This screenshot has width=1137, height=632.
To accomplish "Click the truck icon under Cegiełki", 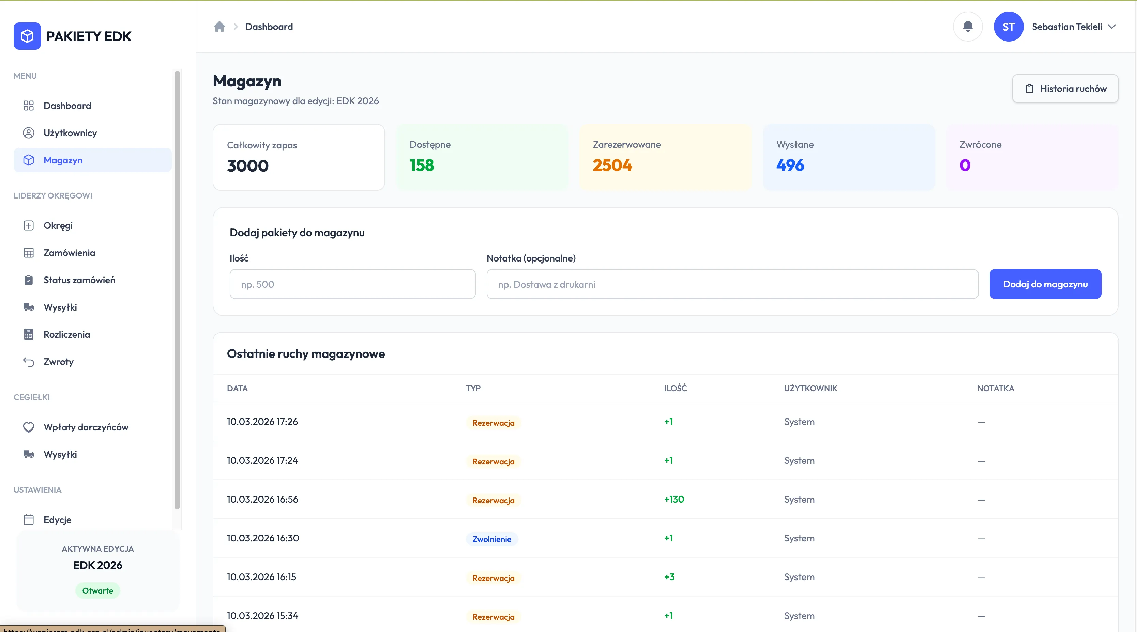I will click(29, 455).
